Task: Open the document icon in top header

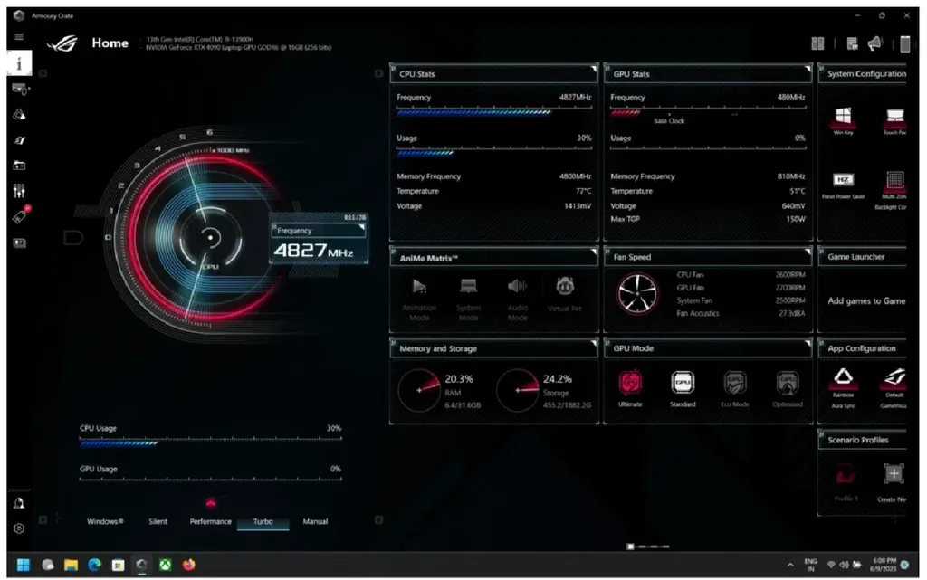Action: pos(852,43)
